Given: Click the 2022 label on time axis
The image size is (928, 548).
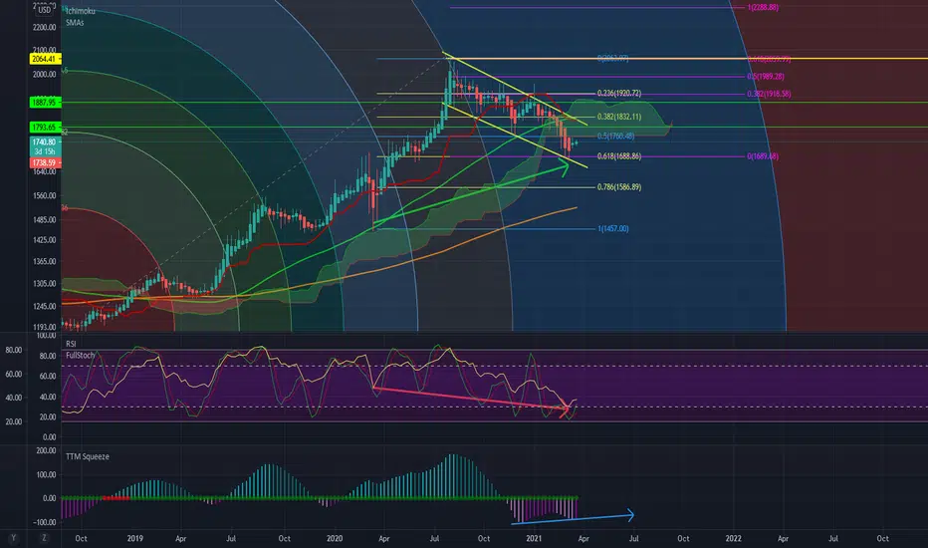Looking at the screenshot, I should point(733,538).
